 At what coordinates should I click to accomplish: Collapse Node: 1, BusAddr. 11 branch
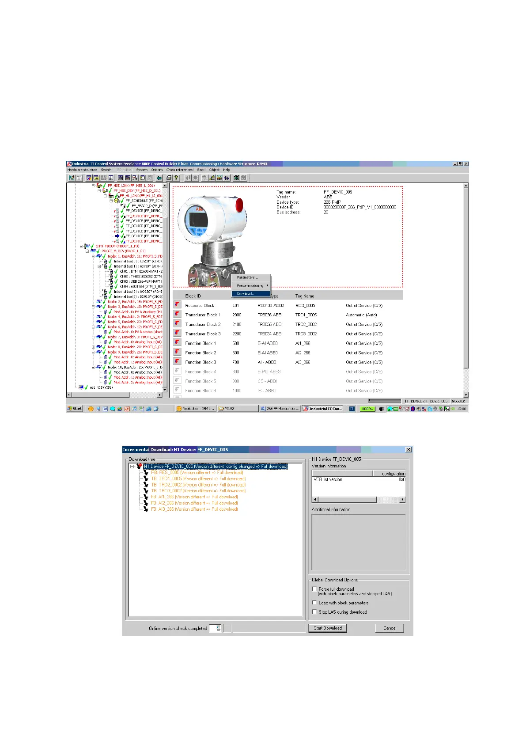click(x=93, y=256)
